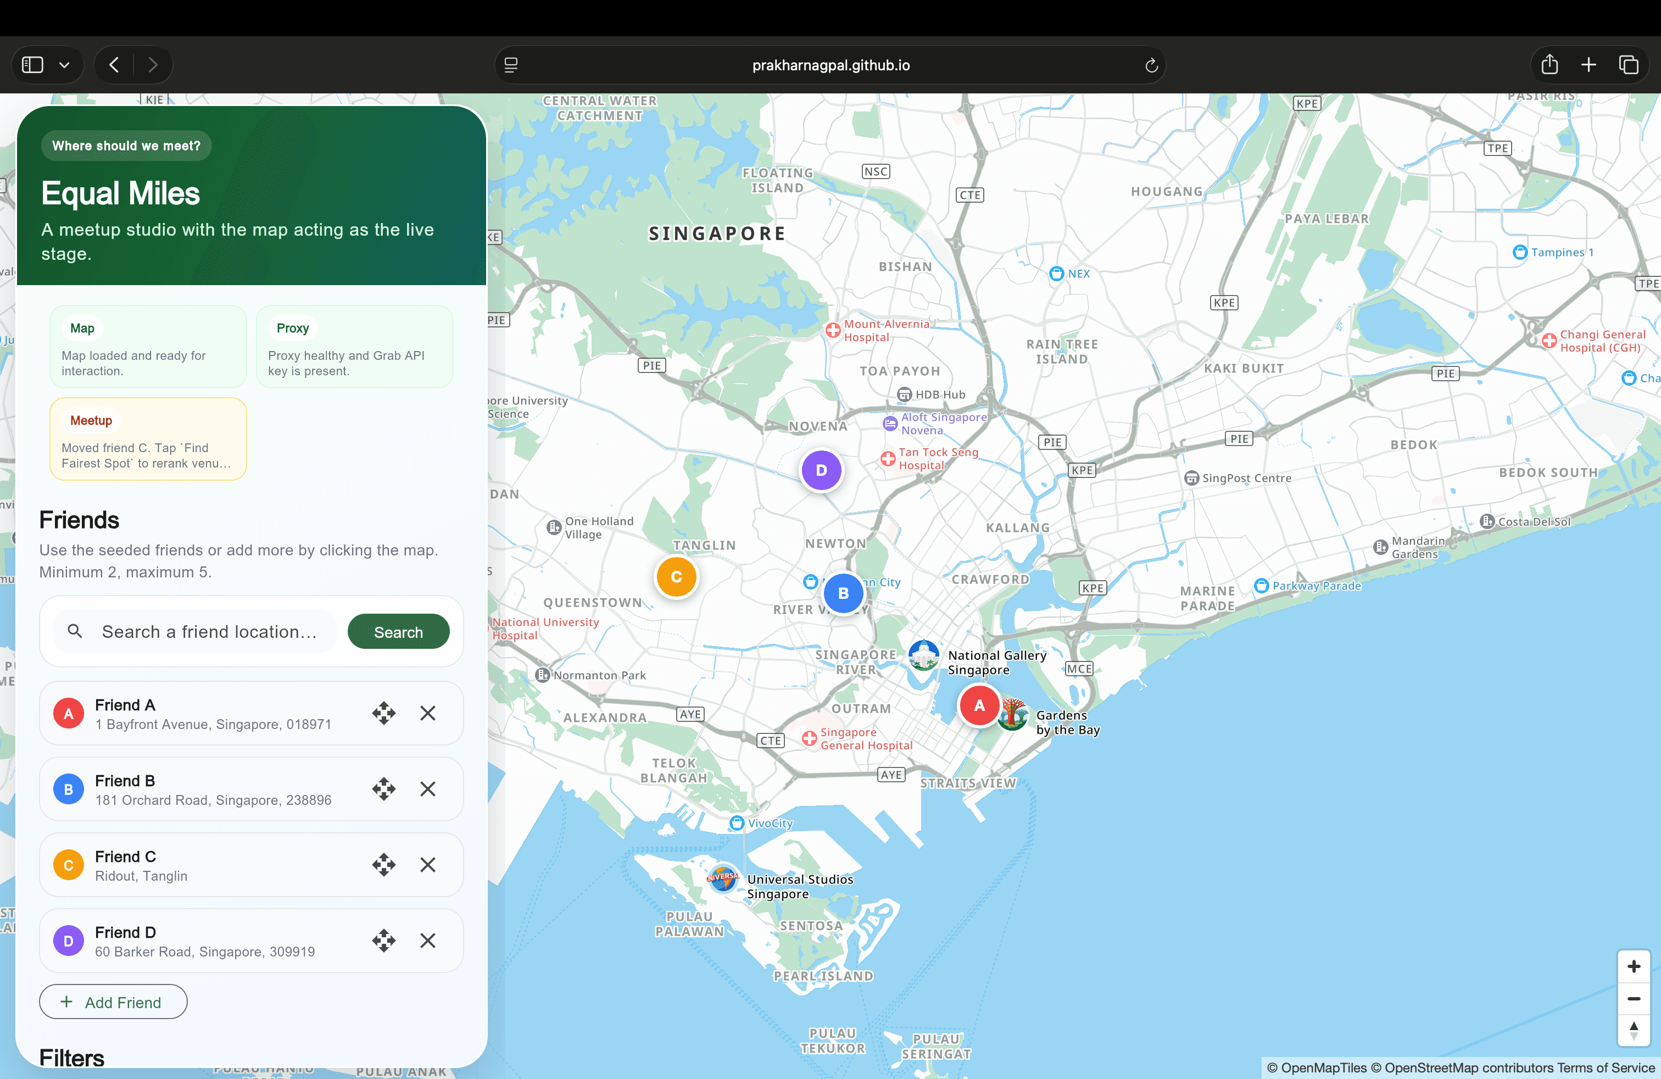
Task: Click the Search button
Action: [398, 631]
